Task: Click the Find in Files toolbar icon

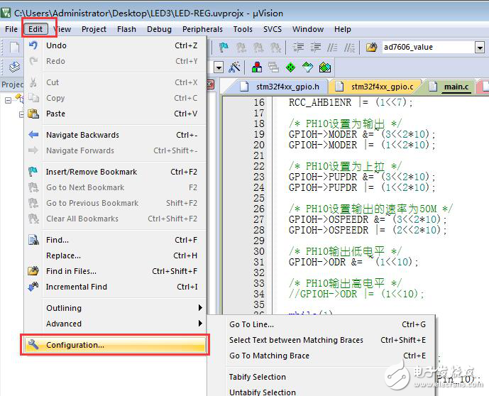Action: [x=372, y=48]
